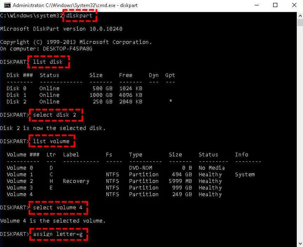Viewport: 303px width, 247px height.
Task: Click the DVD-ROM Volume 0 row
Action: pyautogui.click(x=116, y=168)
